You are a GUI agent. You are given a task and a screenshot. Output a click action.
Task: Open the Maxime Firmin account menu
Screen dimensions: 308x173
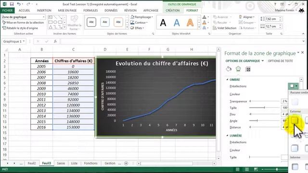click(286, 10)
